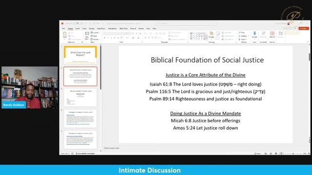Open the Section dropdown
Screen dimensions: 312x175
click(95, 39)
